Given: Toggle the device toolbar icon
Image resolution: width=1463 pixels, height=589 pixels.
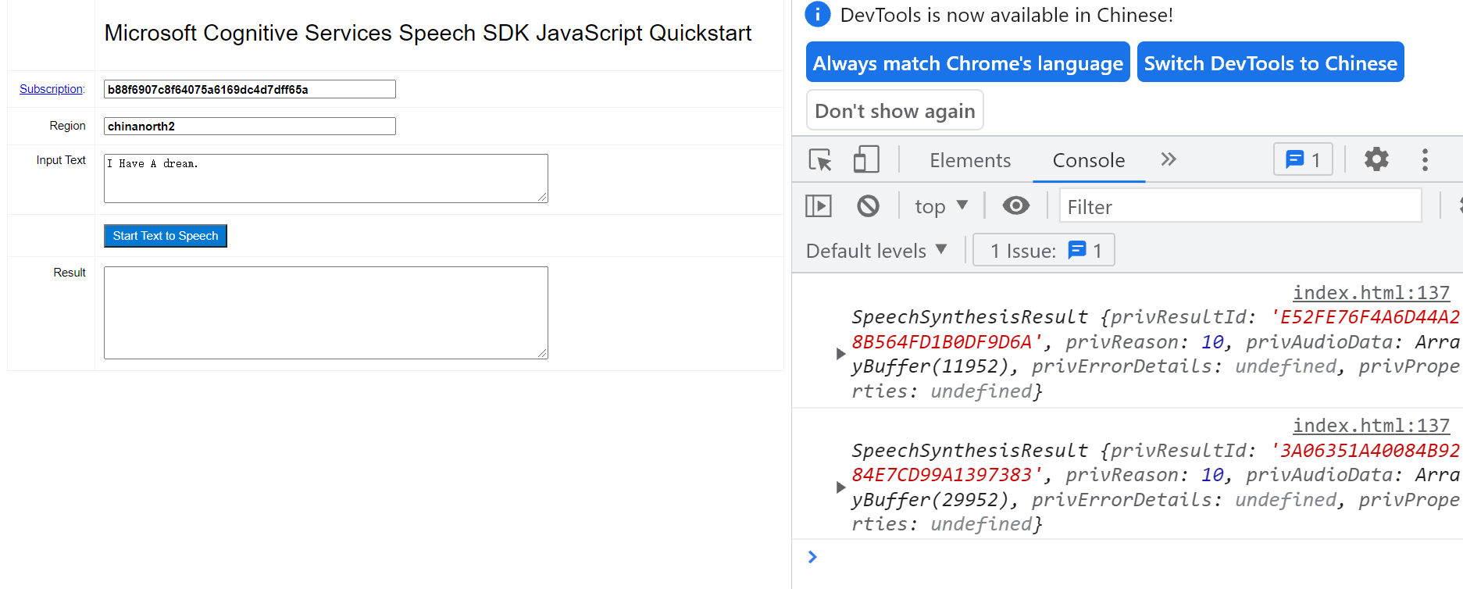Looking at the screenshot, I should pos(866,160).
